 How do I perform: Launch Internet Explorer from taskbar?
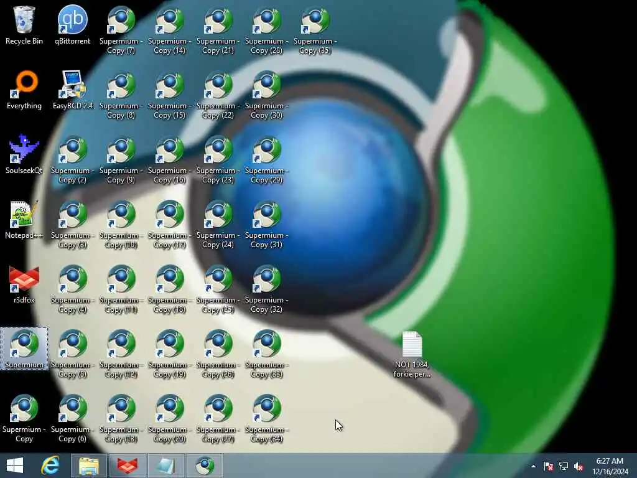point(50,466)
